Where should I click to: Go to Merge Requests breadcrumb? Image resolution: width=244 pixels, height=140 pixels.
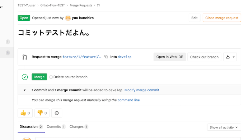click(81, 5)
